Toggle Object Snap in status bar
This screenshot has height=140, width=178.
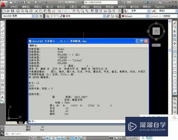[x=51, y=138]
